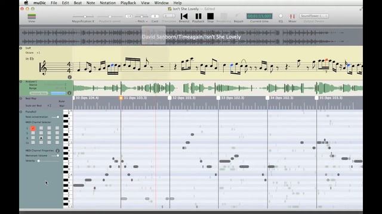Open the Output Device dropdown

[x=314, y=16]
